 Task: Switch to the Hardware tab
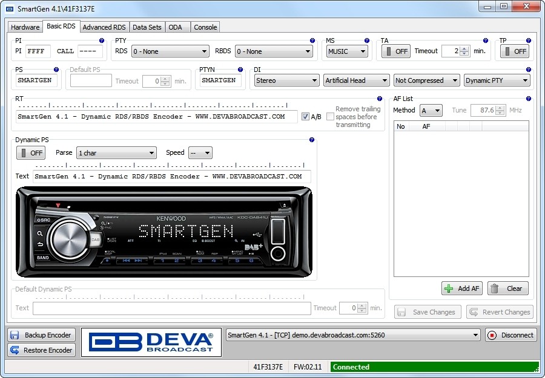tap(25, 27)
